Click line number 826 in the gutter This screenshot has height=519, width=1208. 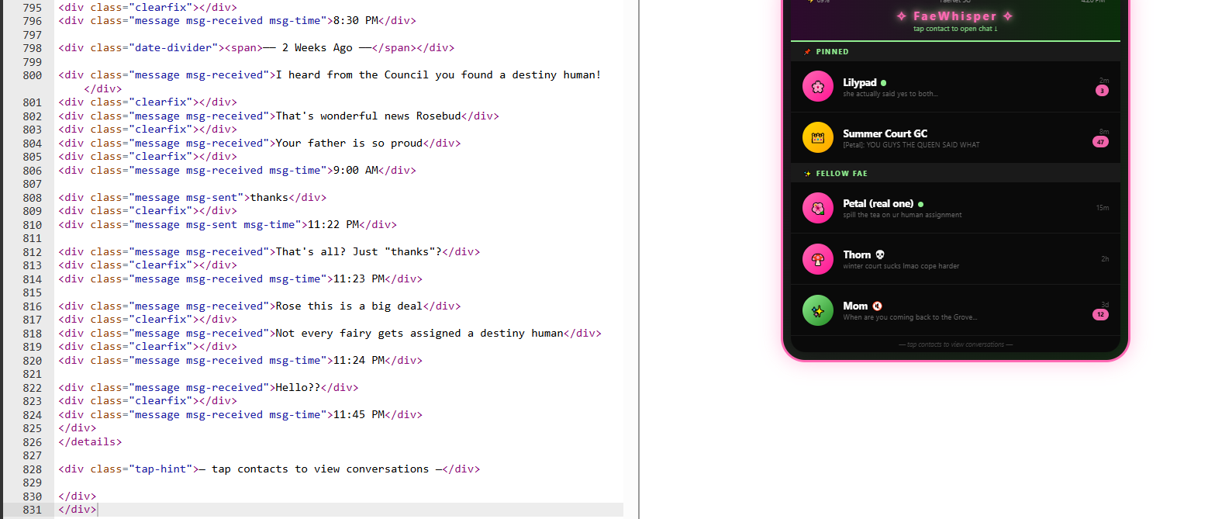pos(33,442)
